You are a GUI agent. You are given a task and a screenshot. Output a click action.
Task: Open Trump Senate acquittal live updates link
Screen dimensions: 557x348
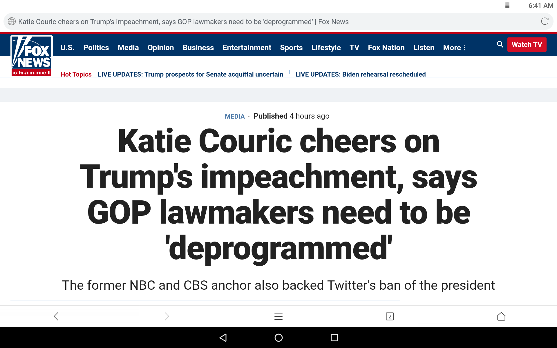coord(190,74)
